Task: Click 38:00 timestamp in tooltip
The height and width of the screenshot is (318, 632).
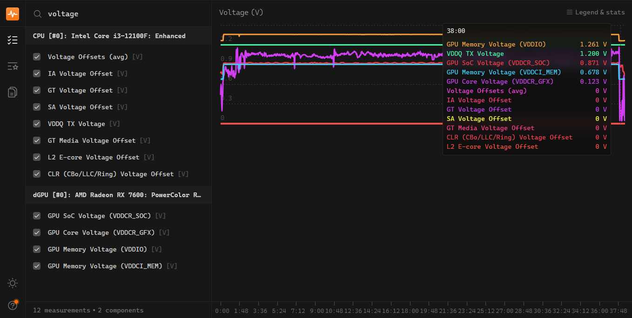Action: pos(456,31)
